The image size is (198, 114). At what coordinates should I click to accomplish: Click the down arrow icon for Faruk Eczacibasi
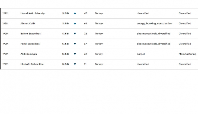click(75, 44)
